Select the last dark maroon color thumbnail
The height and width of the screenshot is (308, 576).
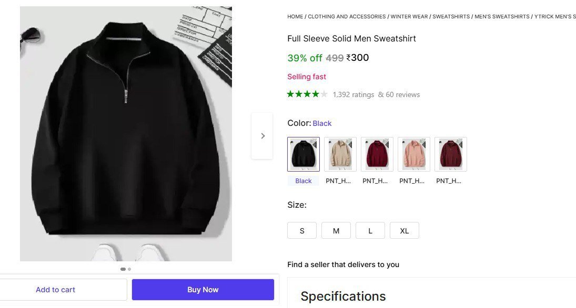[x=451, y=154]
